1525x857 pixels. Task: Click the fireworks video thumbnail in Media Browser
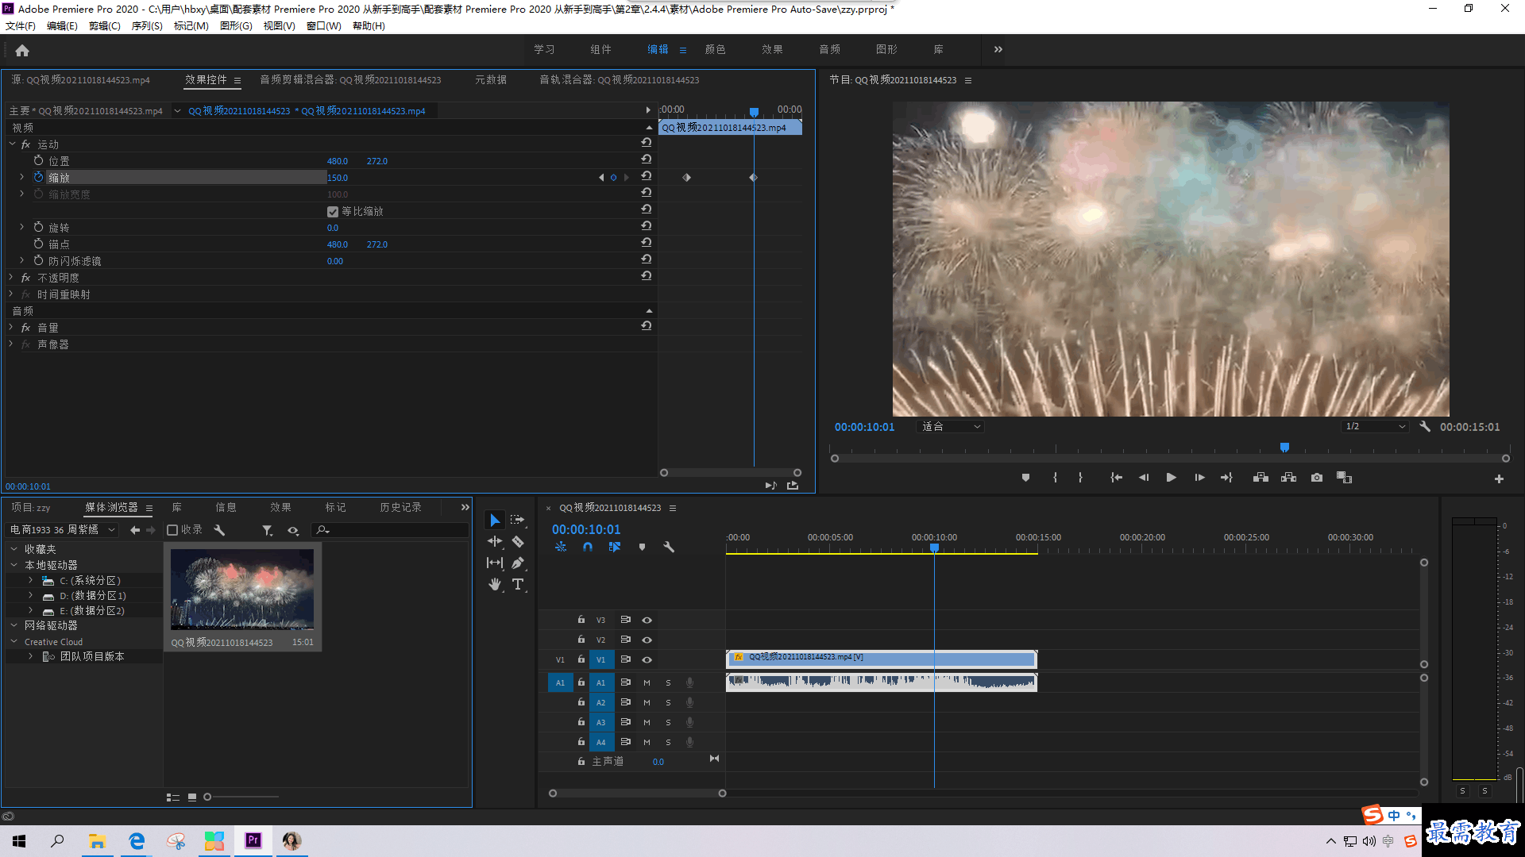click(x=242, y=589)
